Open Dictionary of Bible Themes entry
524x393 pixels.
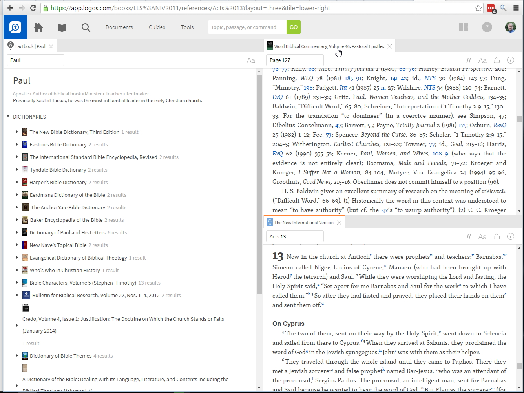point(61,356)
